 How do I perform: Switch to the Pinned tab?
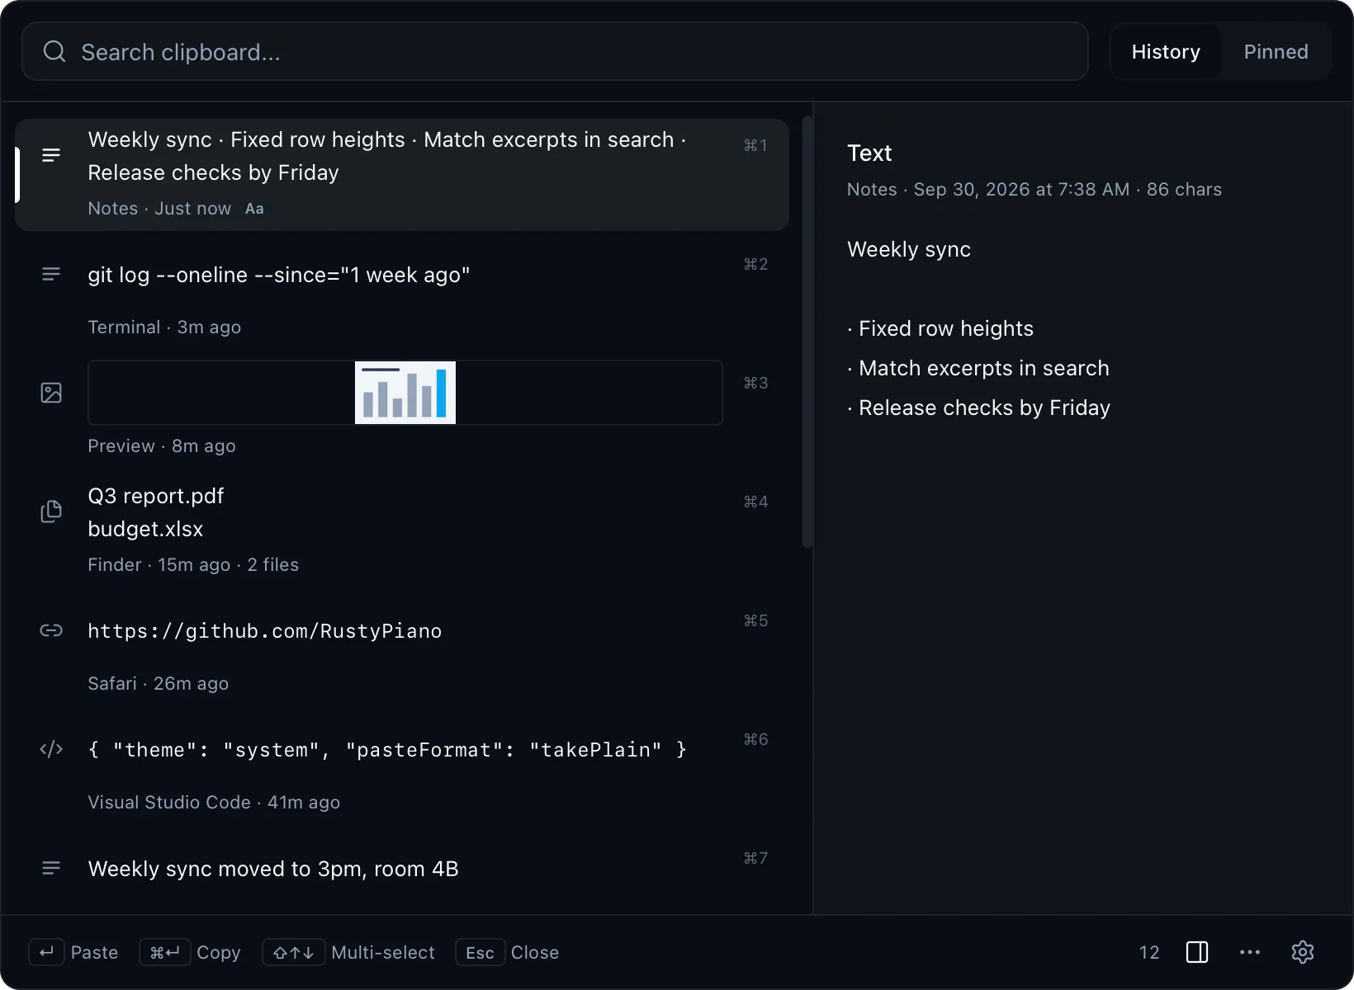coord(1276,52)
